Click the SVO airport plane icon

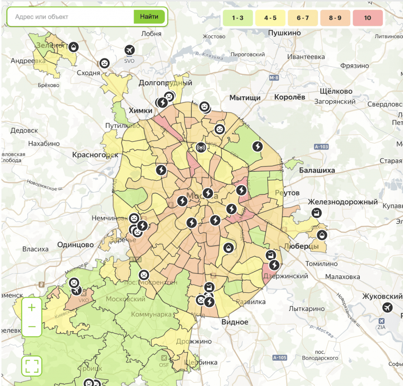pyautogui.click(x=129, y=50)
